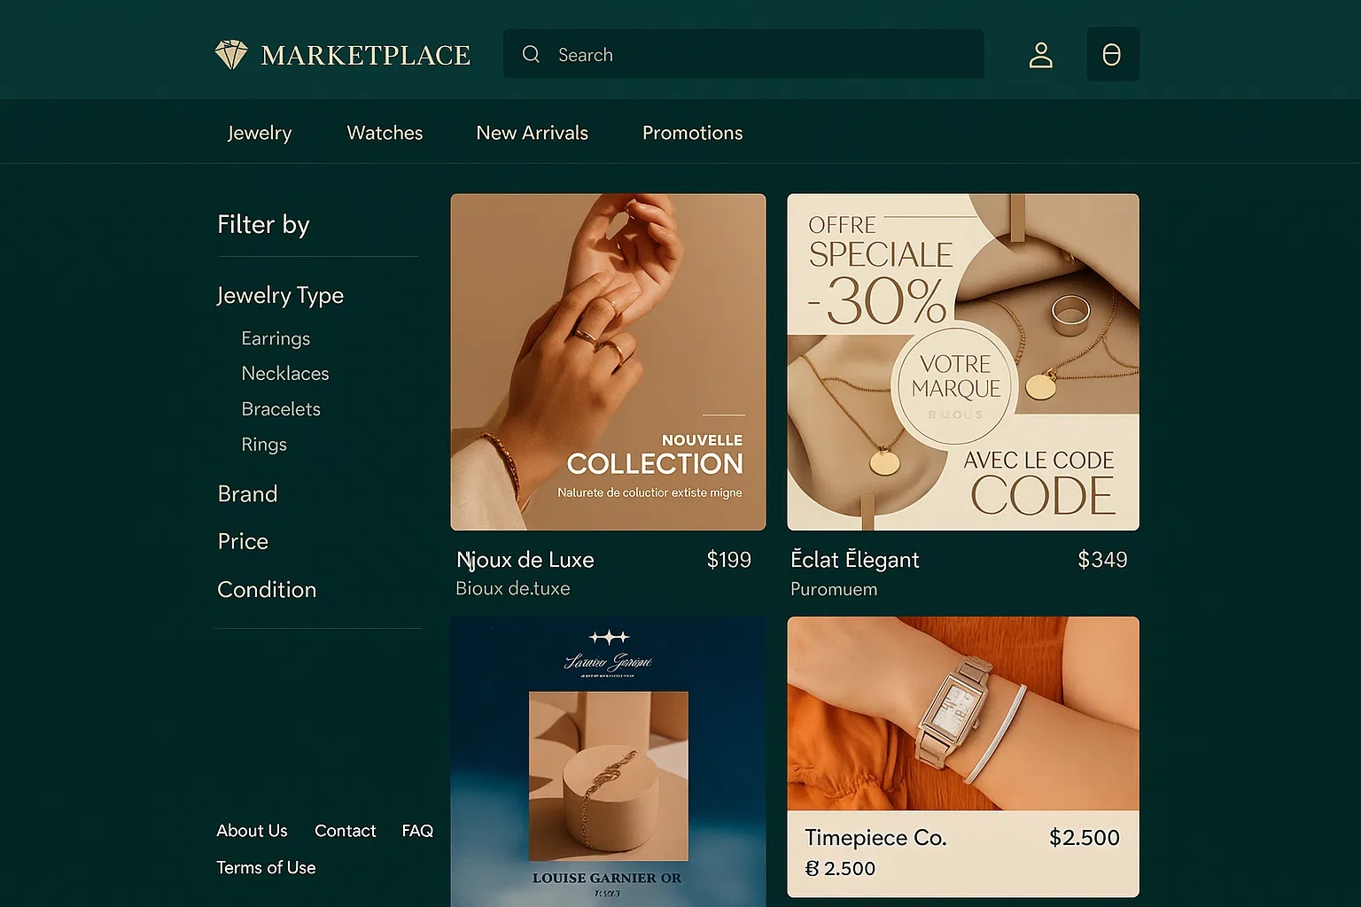Open the Jewelry menu tab
The width and height of the screenshot is (1361, 907).
point(260,133)
